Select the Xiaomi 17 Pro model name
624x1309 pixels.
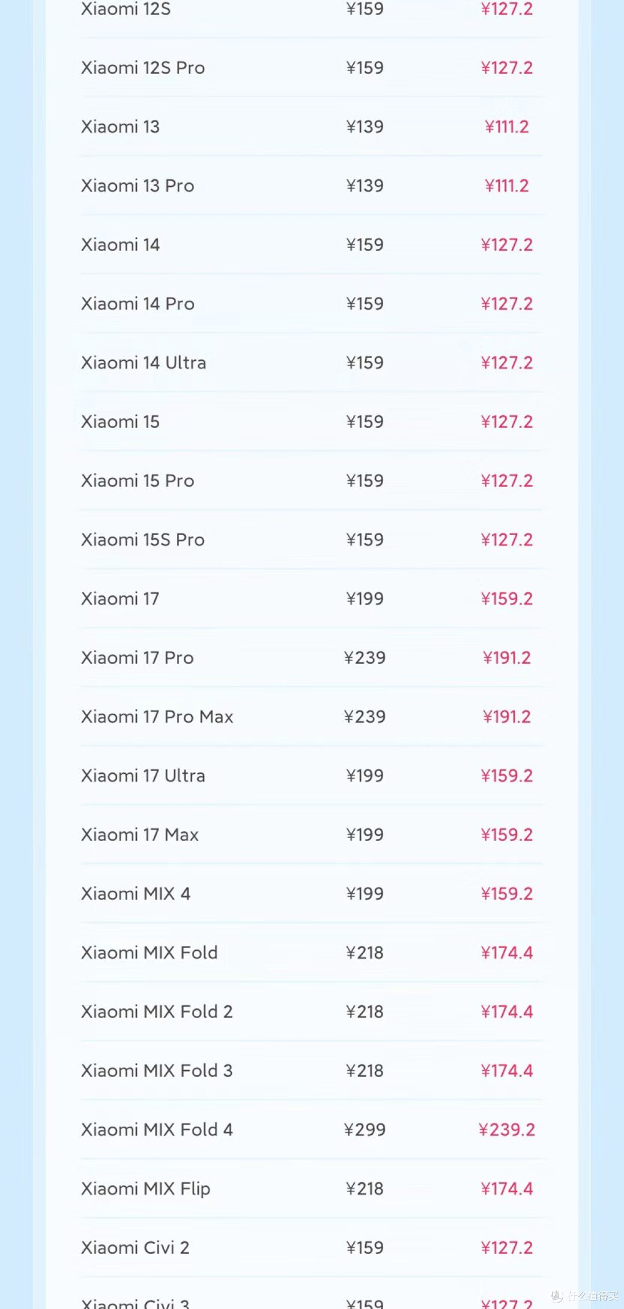click(138, 658)
